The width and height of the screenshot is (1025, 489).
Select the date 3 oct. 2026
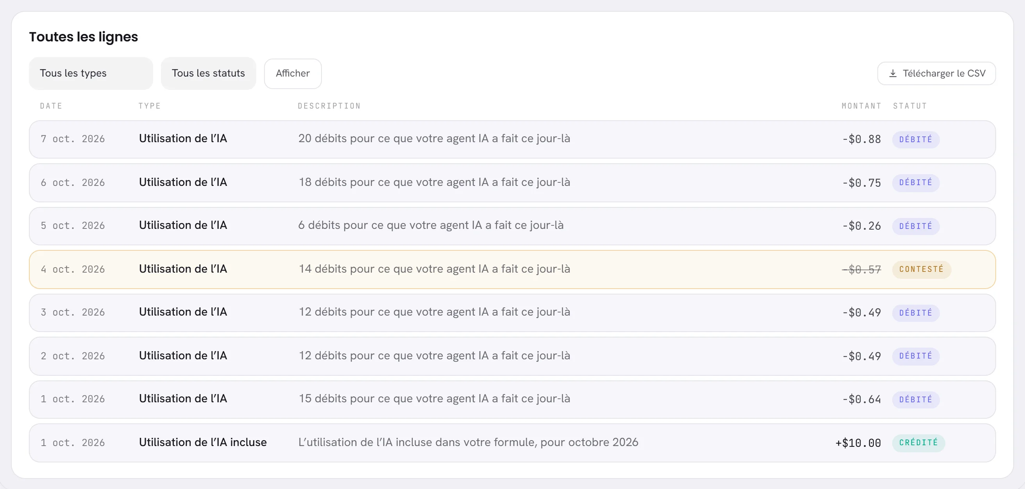click(73, 312)
